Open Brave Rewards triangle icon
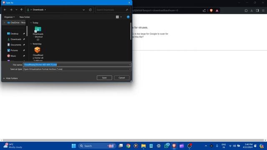Viewport: 267px width, 150px height. click(217, 10)
